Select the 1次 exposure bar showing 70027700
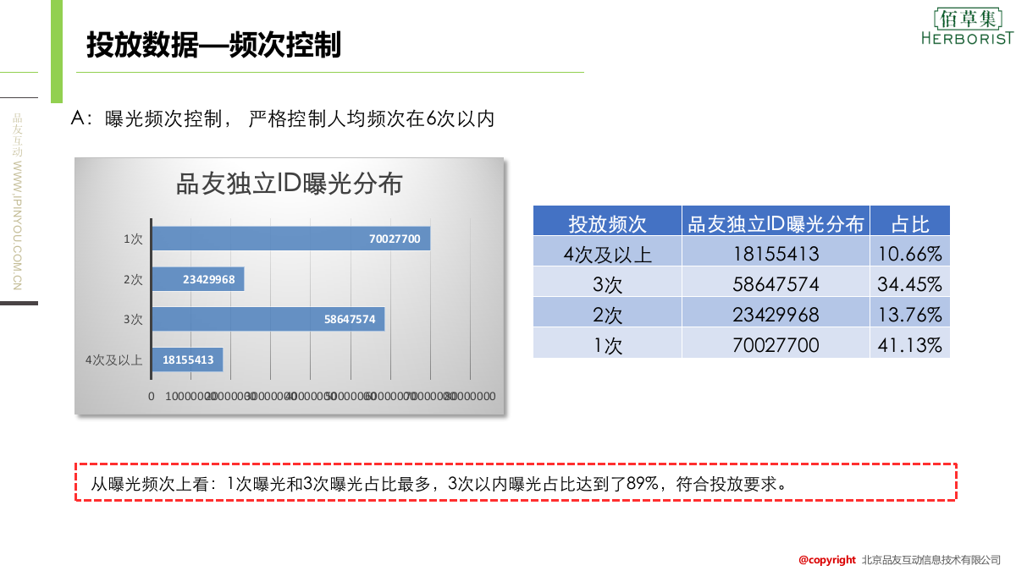The height and width of the screenshot is (571, 1016). click(x=292, y=239)
